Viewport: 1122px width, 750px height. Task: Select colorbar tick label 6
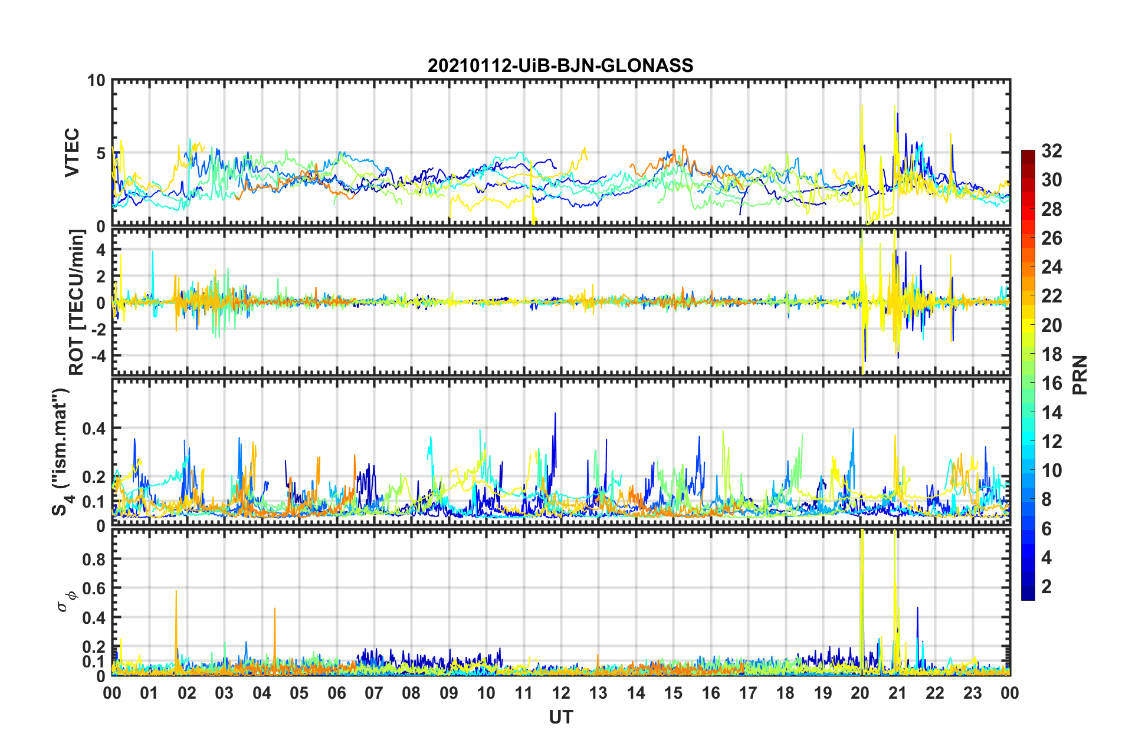pos(1046,529)
